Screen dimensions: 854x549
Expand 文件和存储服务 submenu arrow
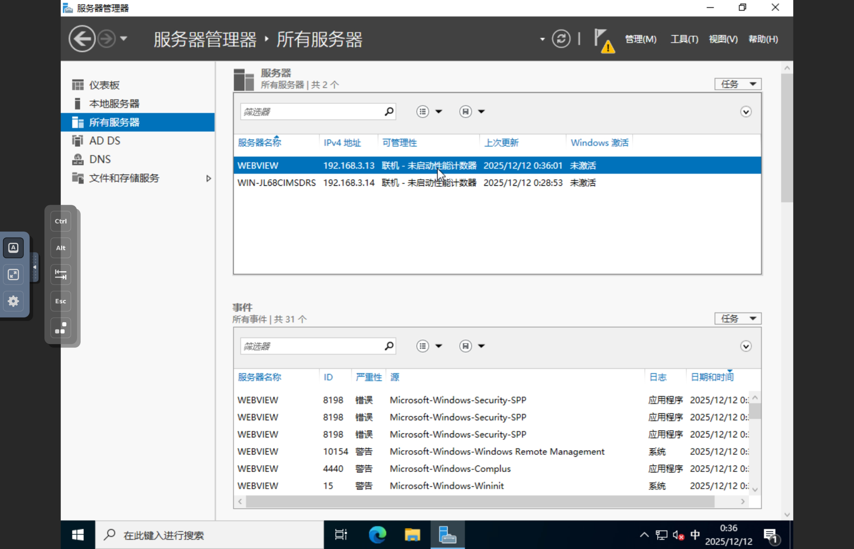pyautogui.click(x=209, y=178)
